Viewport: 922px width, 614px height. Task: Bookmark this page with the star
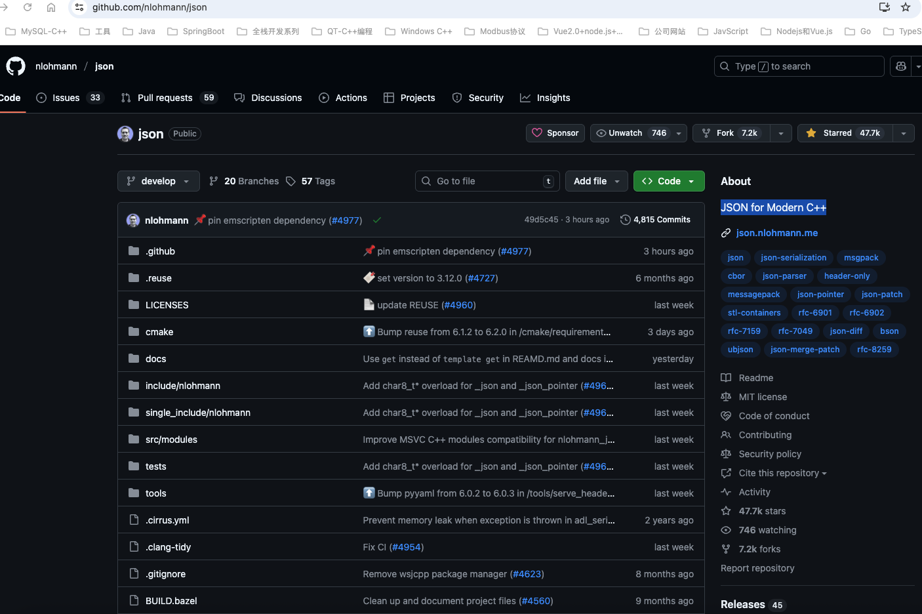tap(906, 7)
